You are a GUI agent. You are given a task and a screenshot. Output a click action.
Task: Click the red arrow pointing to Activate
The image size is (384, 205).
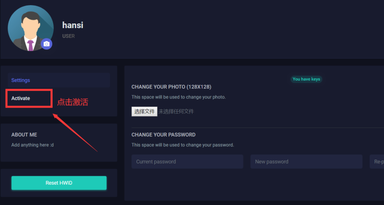[76, 133]
